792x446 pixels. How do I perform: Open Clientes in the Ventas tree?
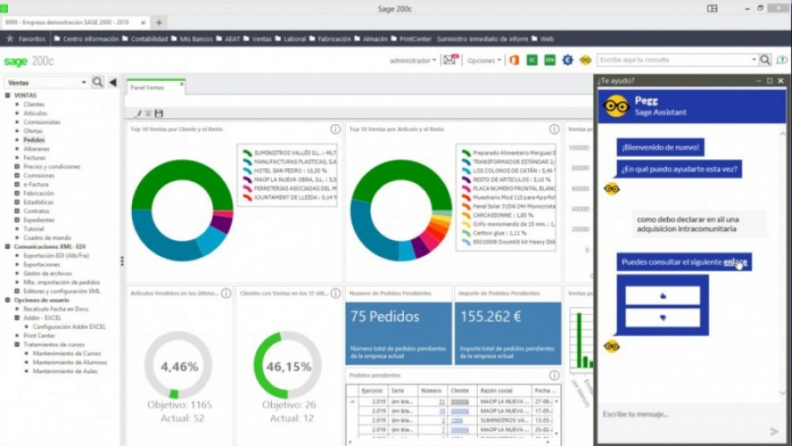pos(33,104)
